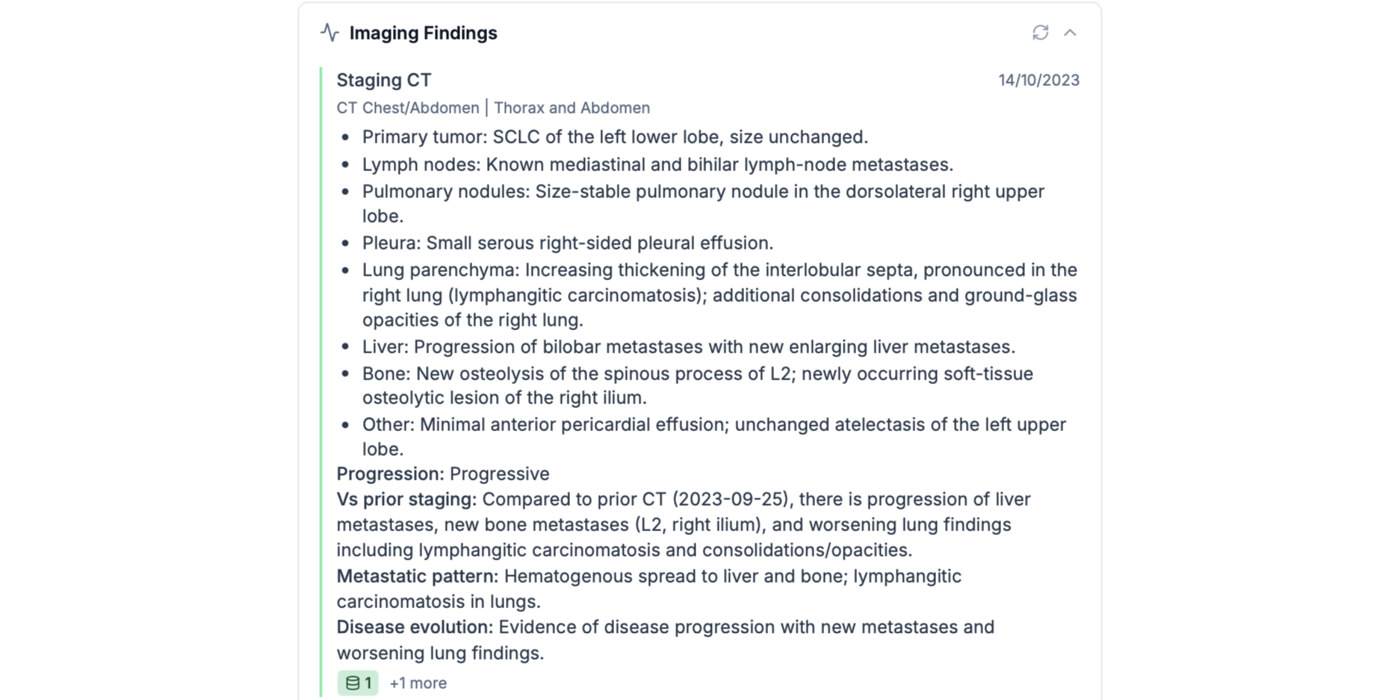Select the Primary tumor finding
The width and height of the screenshot is (1400, 700).
point(614,137)
